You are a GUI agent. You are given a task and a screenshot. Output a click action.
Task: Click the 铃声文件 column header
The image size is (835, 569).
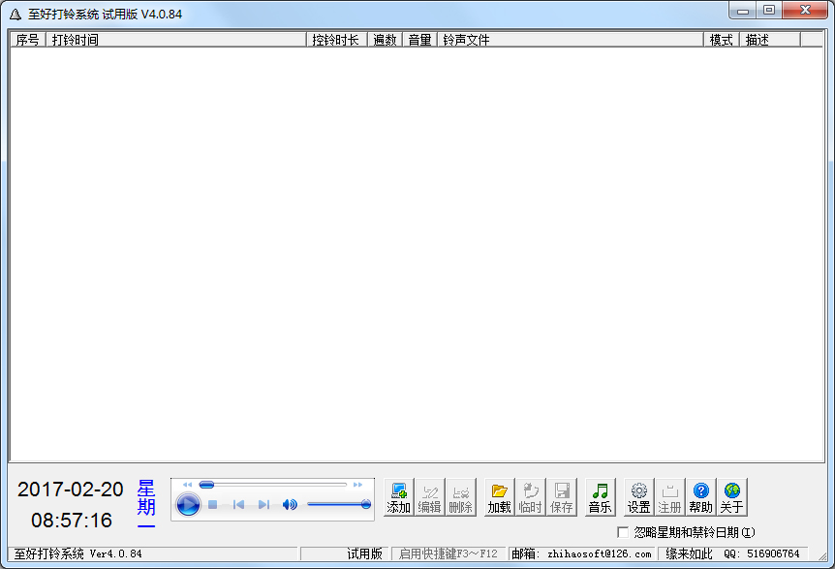click(570, 40)
